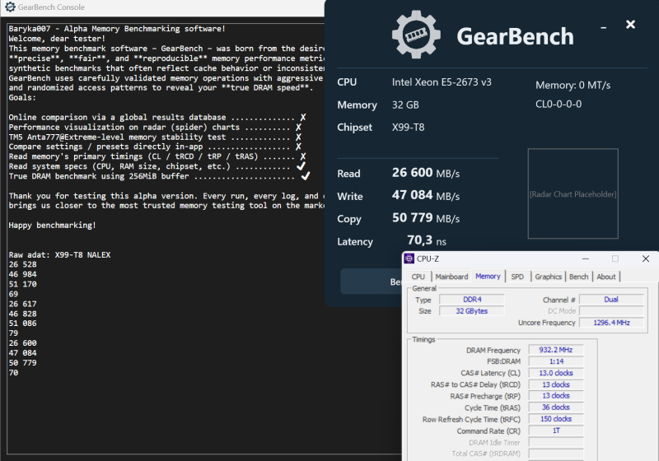Viewport: 659px width, 461px height.
Task: Open the About tab in CPU-Z
Action: [x=606, y=277]
